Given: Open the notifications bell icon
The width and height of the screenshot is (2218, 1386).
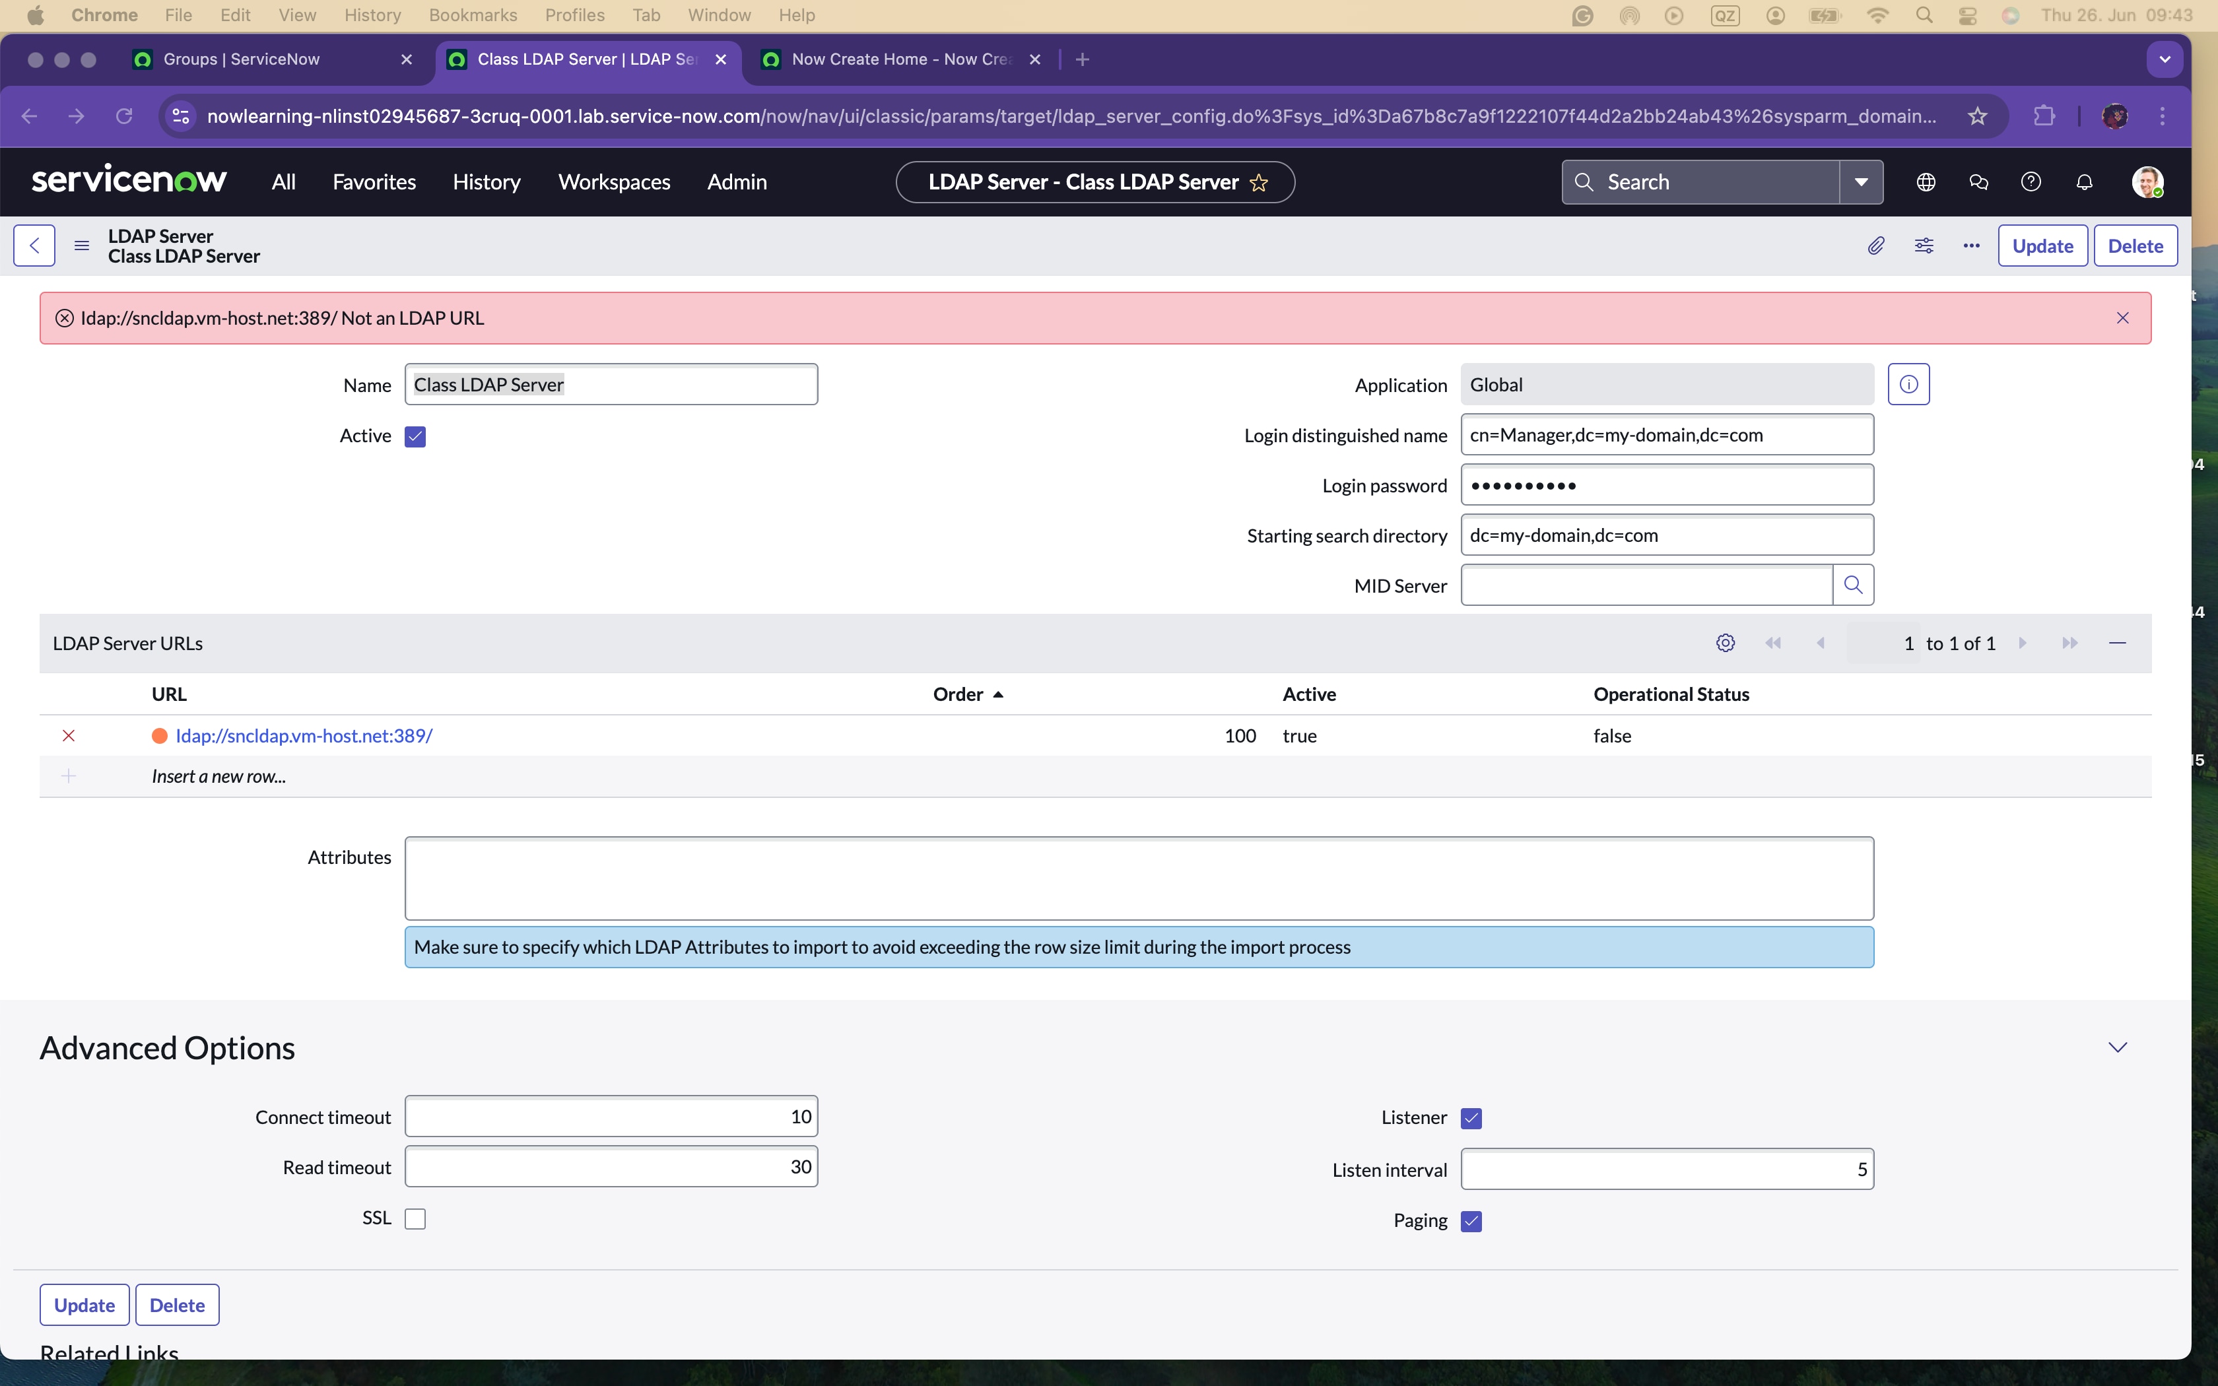Looking at the screenshot, I should pos(2084,182).
